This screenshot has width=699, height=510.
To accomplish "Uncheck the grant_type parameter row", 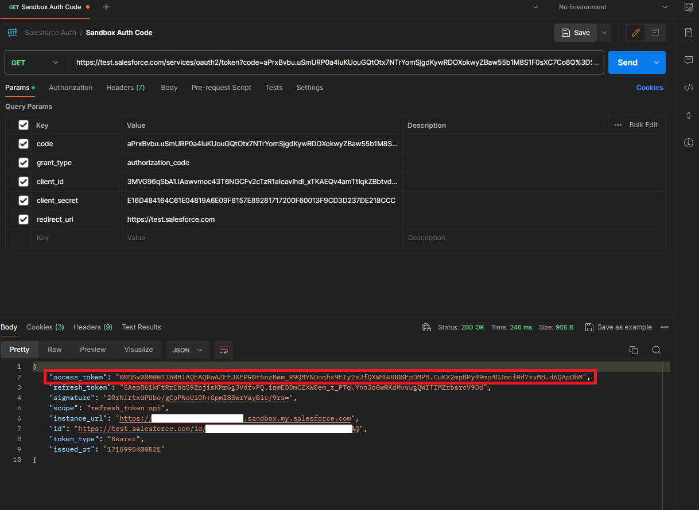I will click(x=23, y=162).
